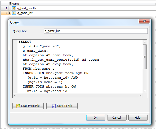Close the Query dialog with the X
157x130 pixels.
click(x=144, y=21)
